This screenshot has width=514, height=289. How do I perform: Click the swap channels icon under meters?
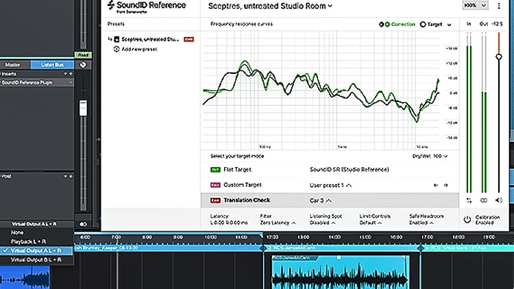(x=469, y=200)
